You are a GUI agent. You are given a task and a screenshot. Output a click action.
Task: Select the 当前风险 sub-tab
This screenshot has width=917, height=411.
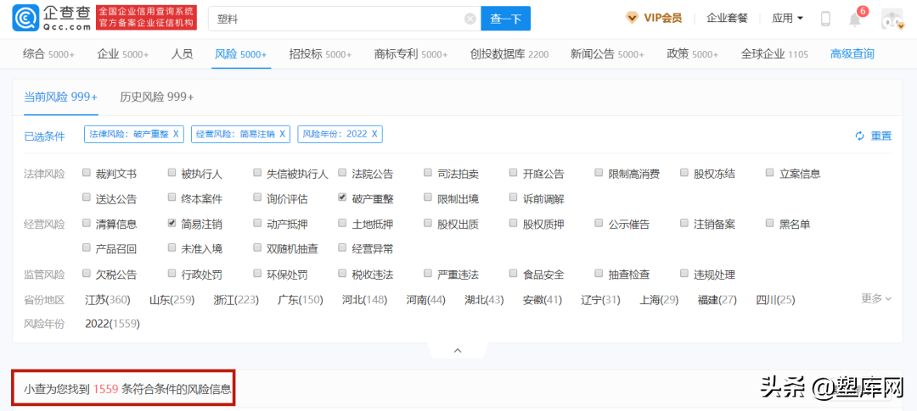[x=61, y=97]
